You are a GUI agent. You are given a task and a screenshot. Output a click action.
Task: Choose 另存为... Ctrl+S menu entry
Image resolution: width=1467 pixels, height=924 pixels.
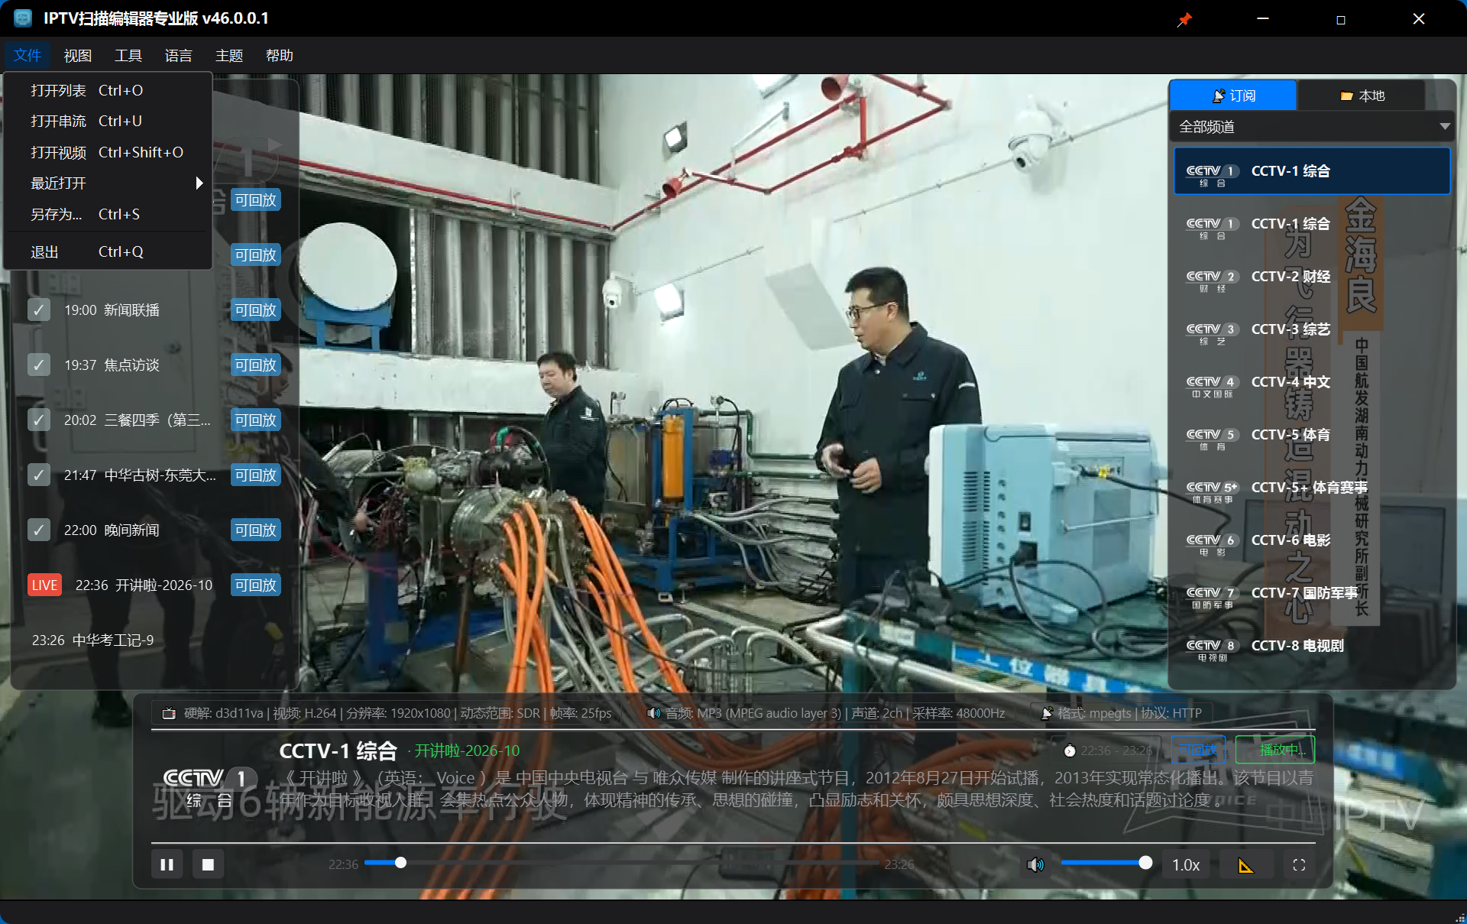(108, 214)
